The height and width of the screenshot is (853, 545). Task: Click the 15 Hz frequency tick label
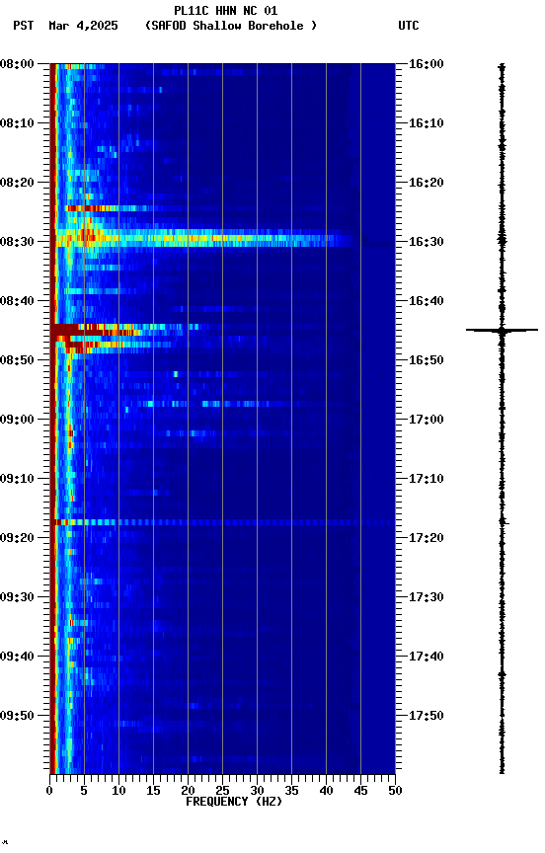coord(153,791)
